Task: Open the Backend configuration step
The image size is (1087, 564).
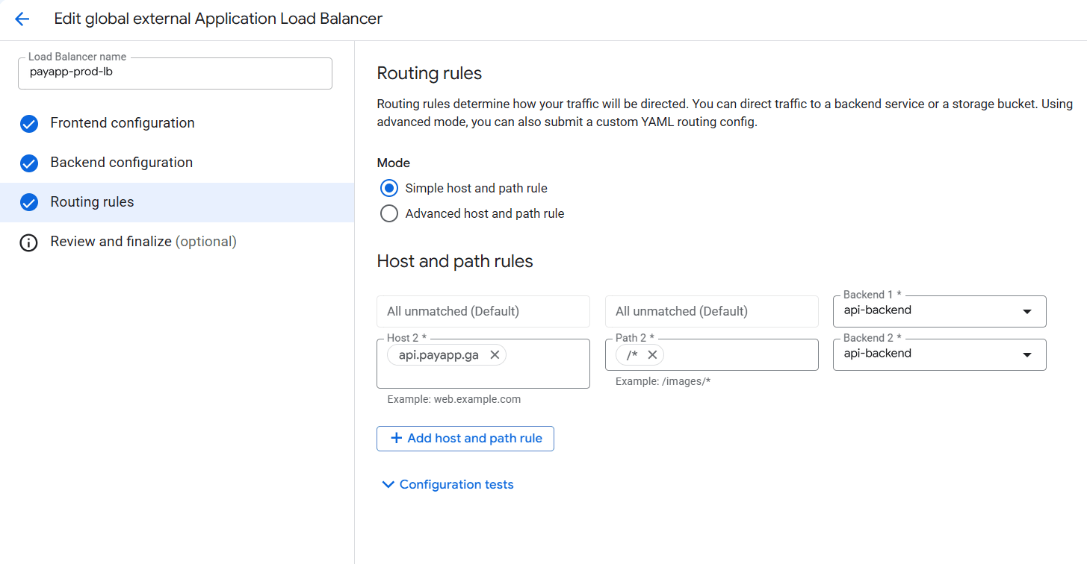Action: pos(177,163)
